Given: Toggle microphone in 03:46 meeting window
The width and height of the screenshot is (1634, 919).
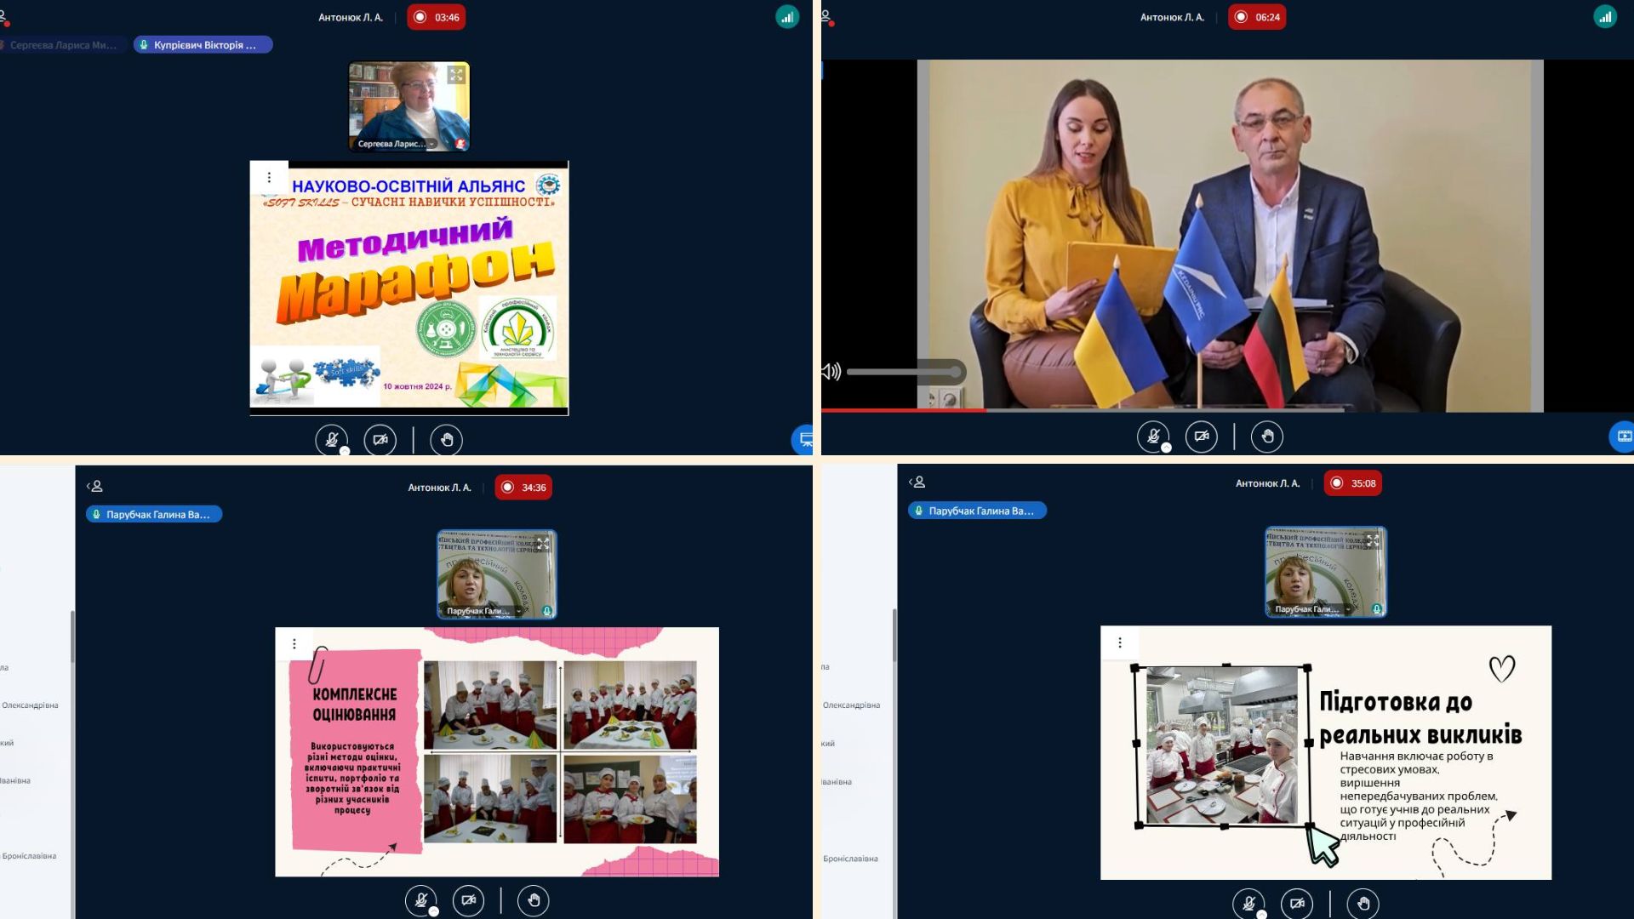Looking at the screenshot, I should tap(331, 440).
